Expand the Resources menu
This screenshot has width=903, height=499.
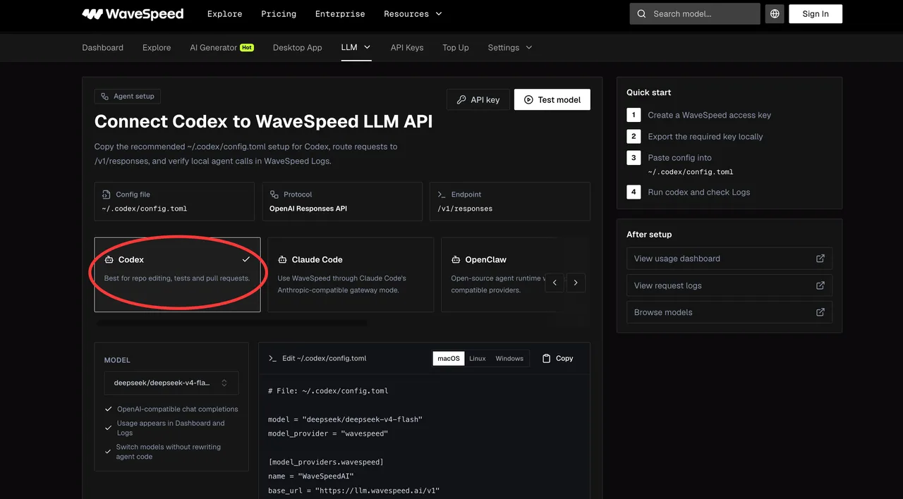(x=413, y=13)
